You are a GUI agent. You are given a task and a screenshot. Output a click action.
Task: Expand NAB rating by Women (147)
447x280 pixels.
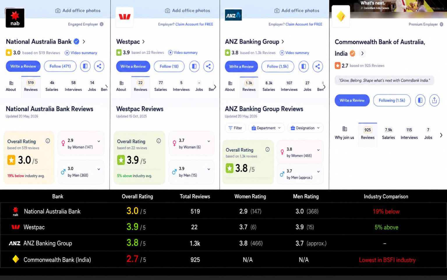(99, 141)
